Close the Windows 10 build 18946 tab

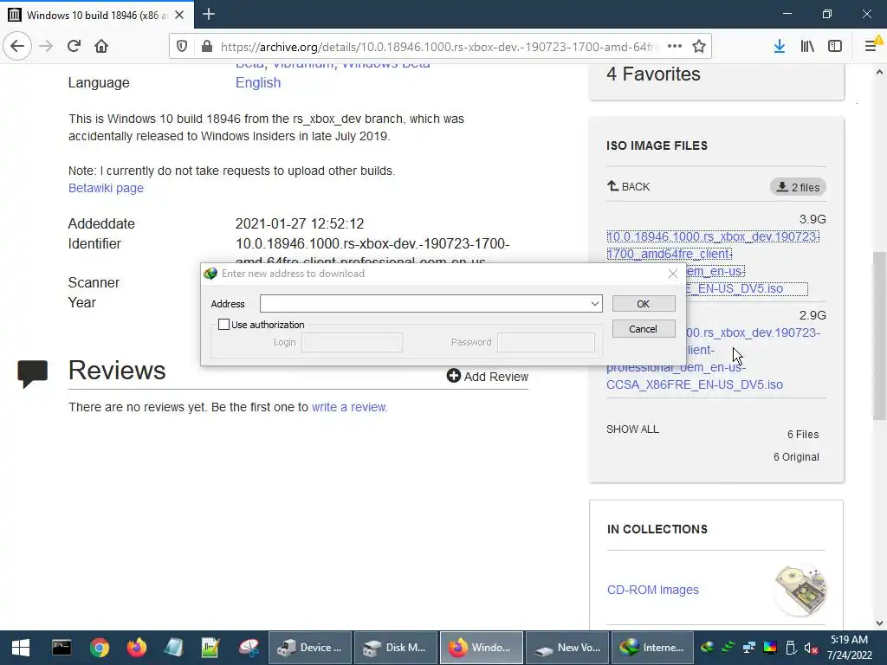(179, 15)
